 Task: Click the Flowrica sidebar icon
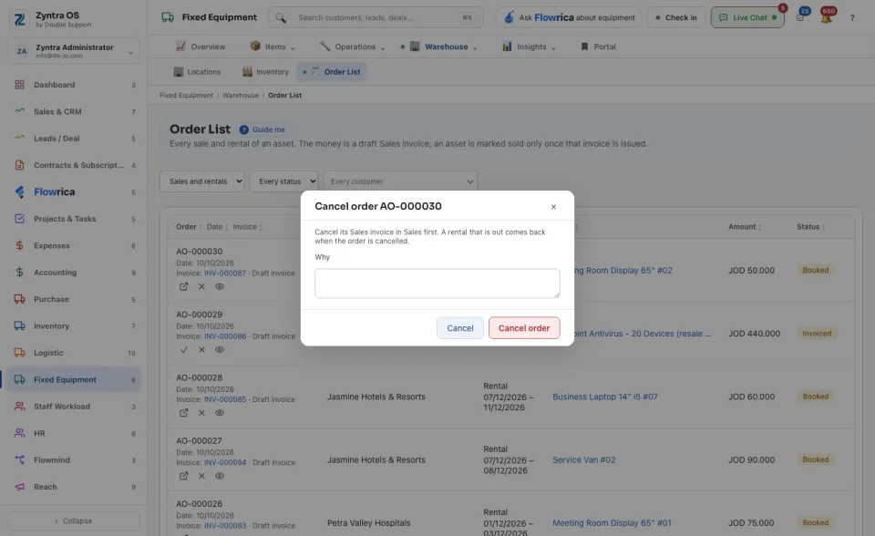tap(19, 192)
